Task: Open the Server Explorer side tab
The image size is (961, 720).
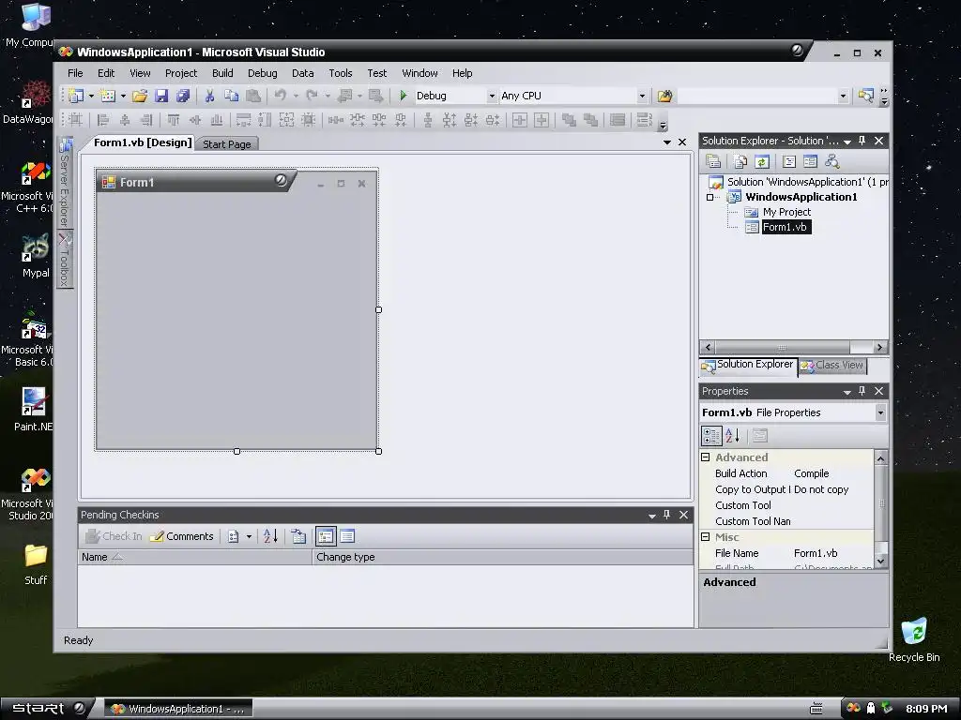Action: tap(65, 183)
